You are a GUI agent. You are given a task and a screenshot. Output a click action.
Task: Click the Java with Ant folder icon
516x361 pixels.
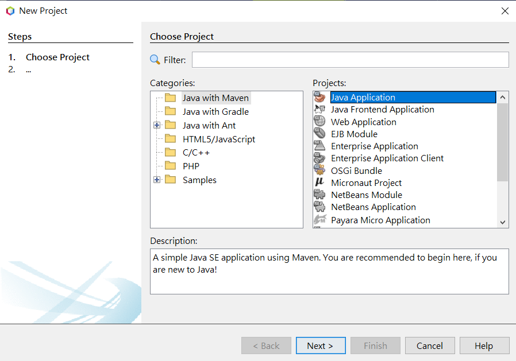pos(171,125)
